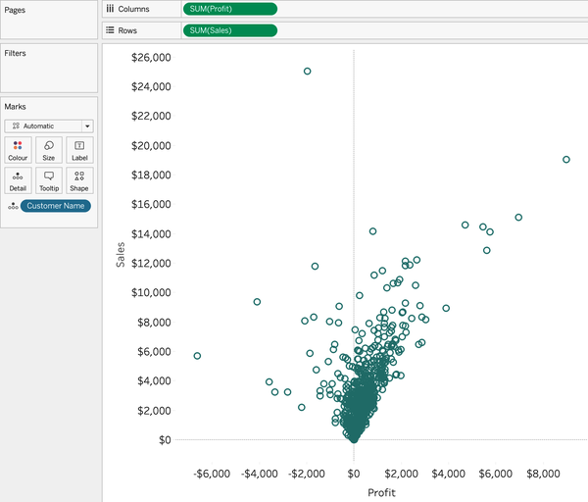Click the Customer Name pill
The image size is (588, 502).
[56, 206]
